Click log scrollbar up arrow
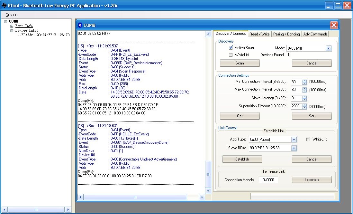 pos(208,34)
